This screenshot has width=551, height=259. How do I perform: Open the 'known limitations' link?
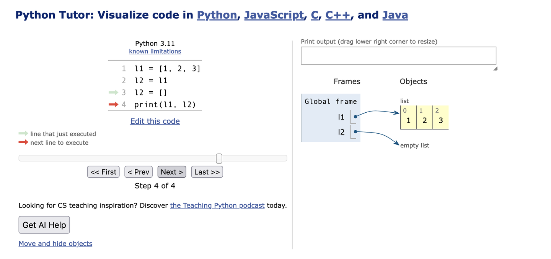(155, 51)
